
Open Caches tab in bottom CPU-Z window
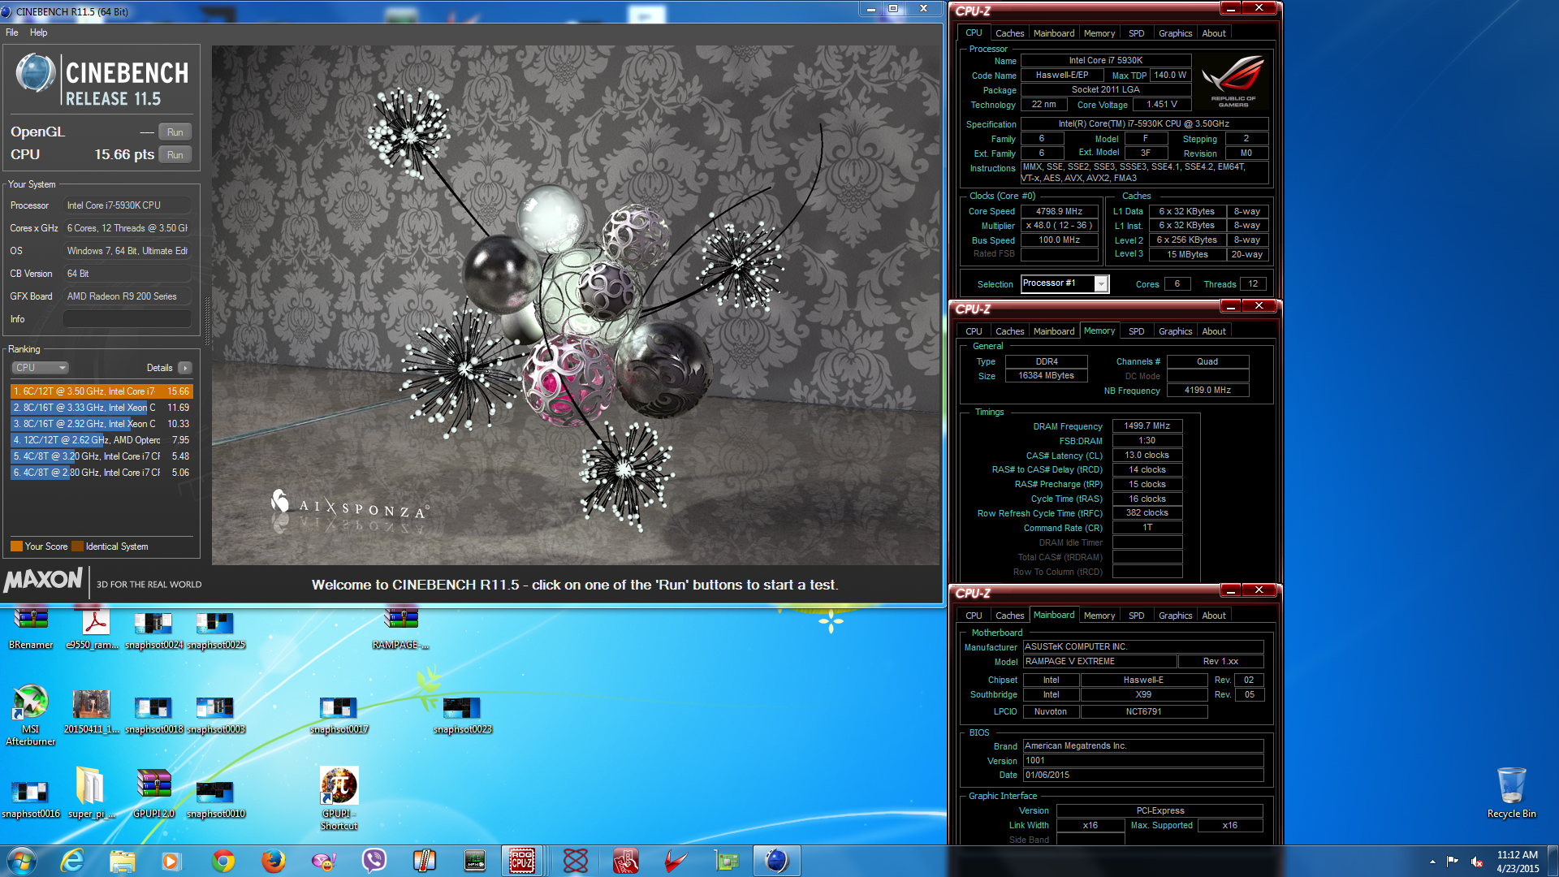(1009, 616)
